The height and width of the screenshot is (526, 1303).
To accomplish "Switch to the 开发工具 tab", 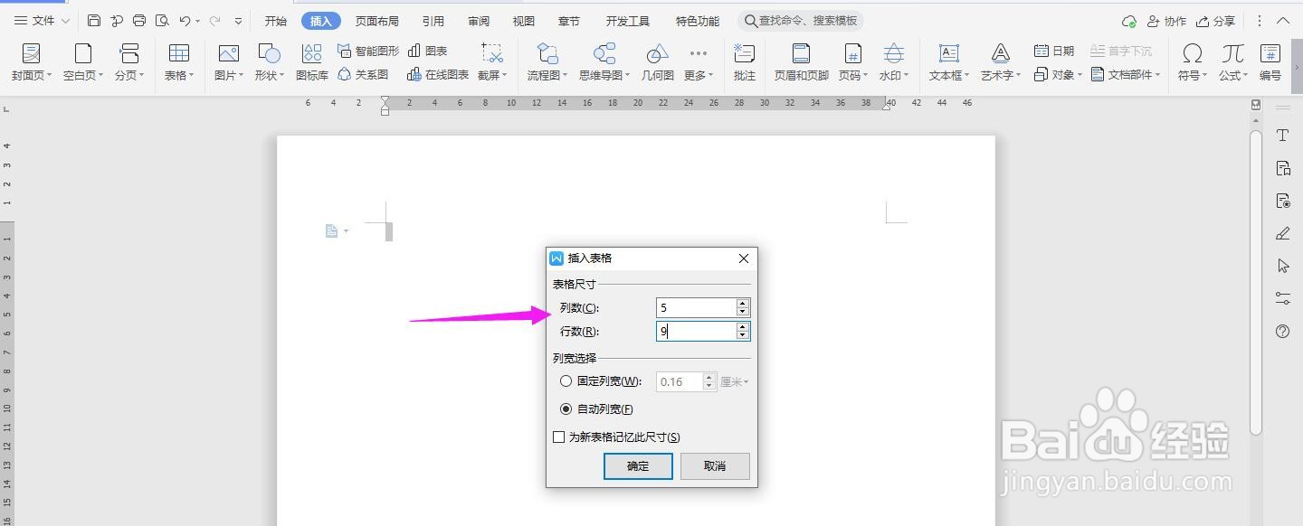I will [x=628, y=21].
